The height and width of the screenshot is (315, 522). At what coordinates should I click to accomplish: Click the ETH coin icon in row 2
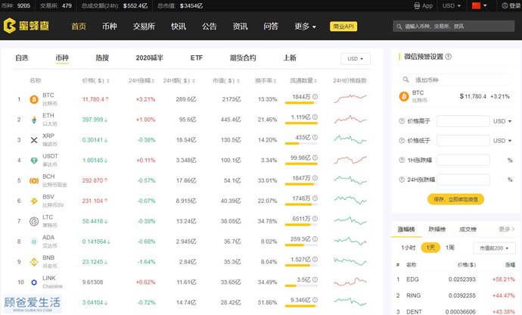click(x=34, y=120)
